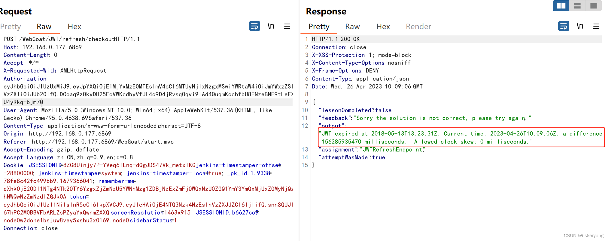Image resolution: width=608 pixels, height=241 pixels.
Task: Click the assignment JWTRefreshEndpoint line
Action: point(372,149)
